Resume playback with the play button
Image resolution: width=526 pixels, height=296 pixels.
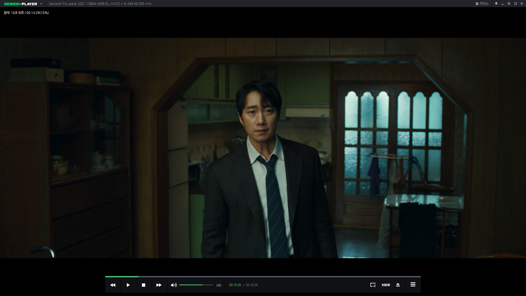pos(128,285)
